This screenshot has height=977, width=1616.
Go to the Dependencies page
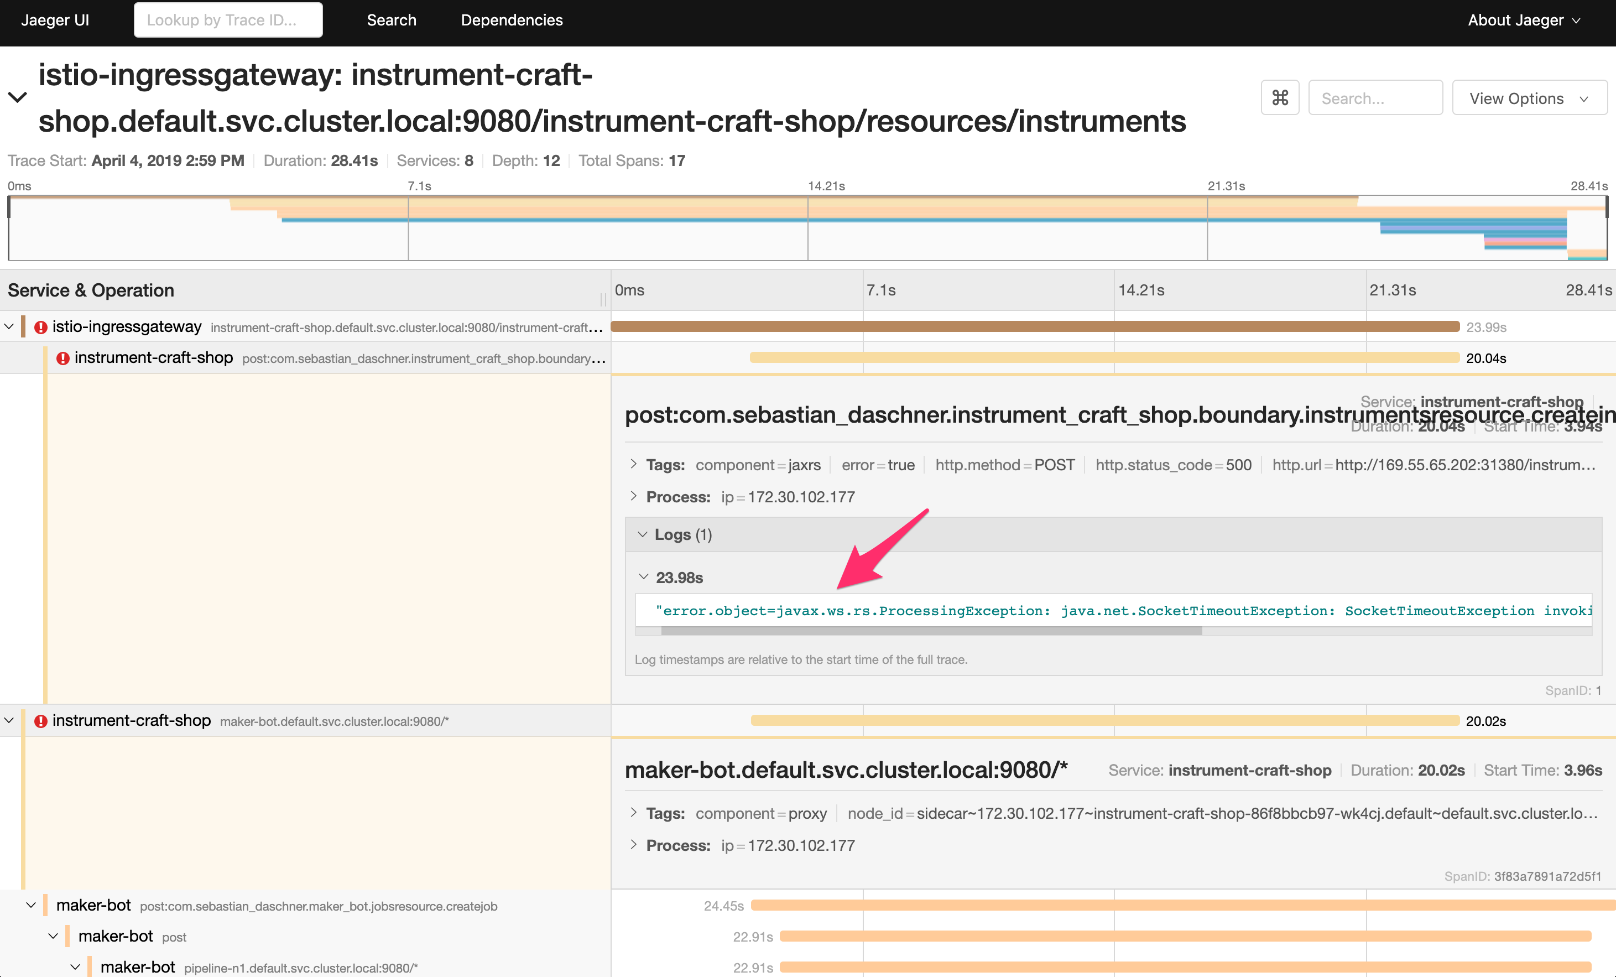pyautogui.click(x=512, y=20)
